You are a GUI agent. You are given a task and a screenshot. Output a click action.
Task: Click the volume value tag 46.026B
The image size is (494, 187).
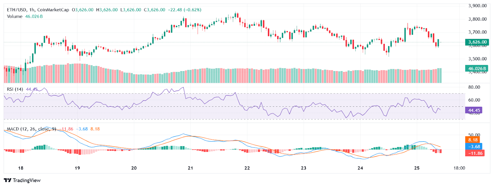pos(477,69)
